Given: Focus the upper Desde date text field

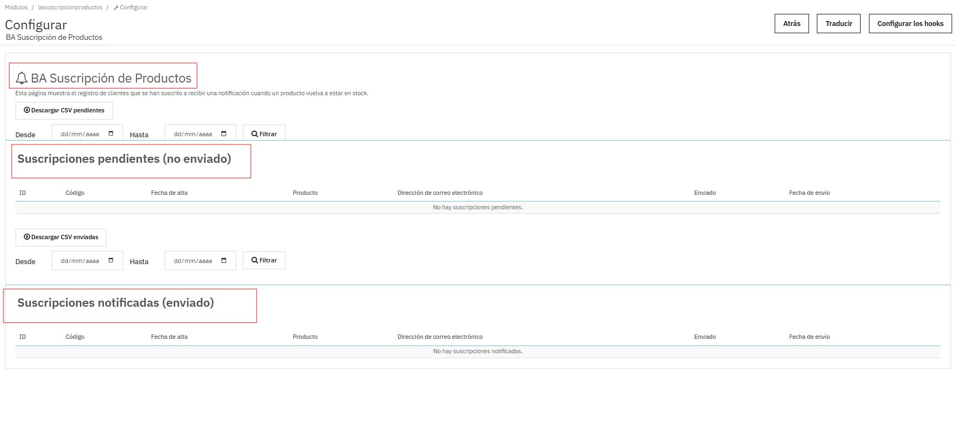Looking at the screenshot, I should [80, 134].
